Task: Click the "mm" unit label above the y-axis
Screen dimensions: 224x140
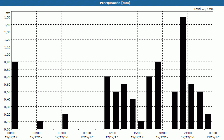Action: (8, 13)
